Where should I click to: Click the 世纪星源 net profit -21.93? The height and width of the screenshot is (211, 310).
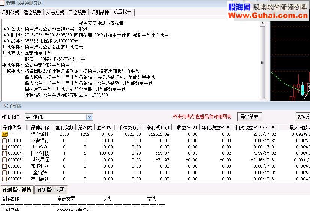tap(162, 160)
